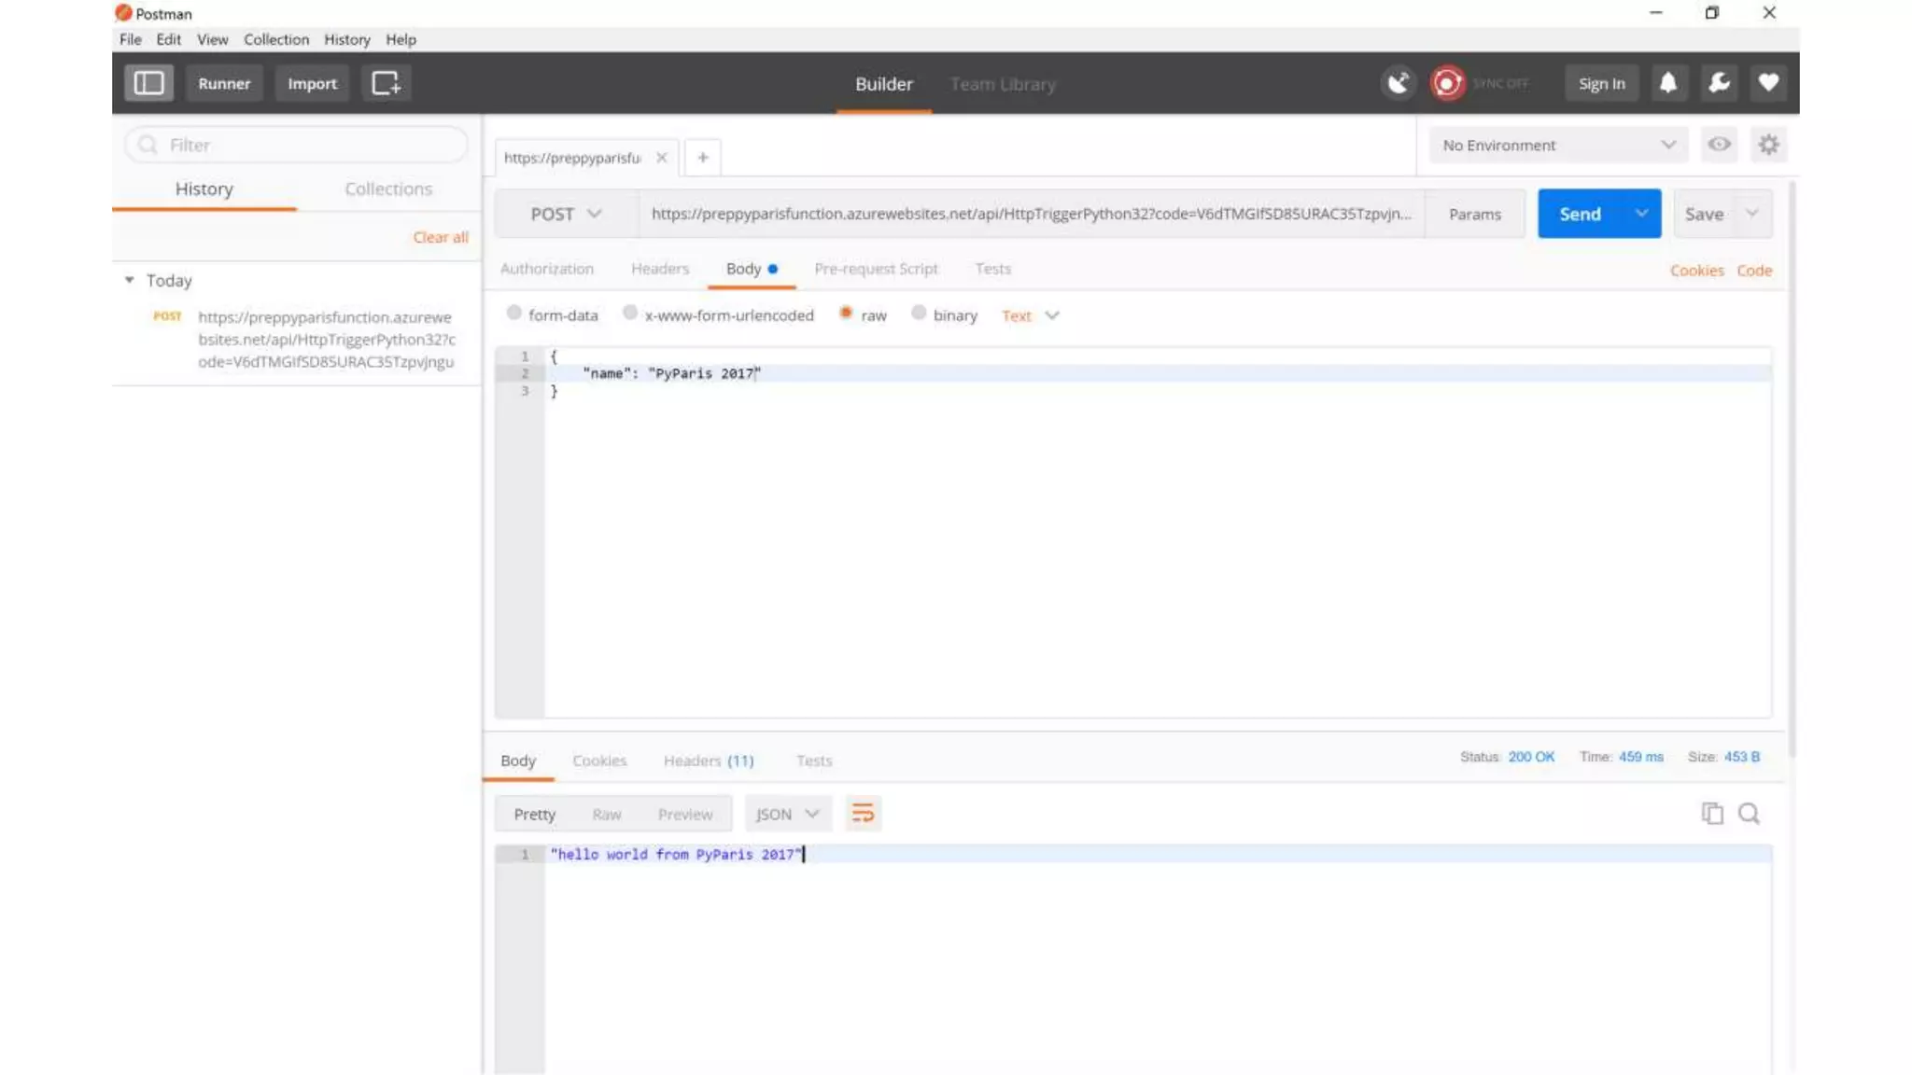Copy response to clipboard icon
1912x1075 pixels.
click(x=1711, y=814)
